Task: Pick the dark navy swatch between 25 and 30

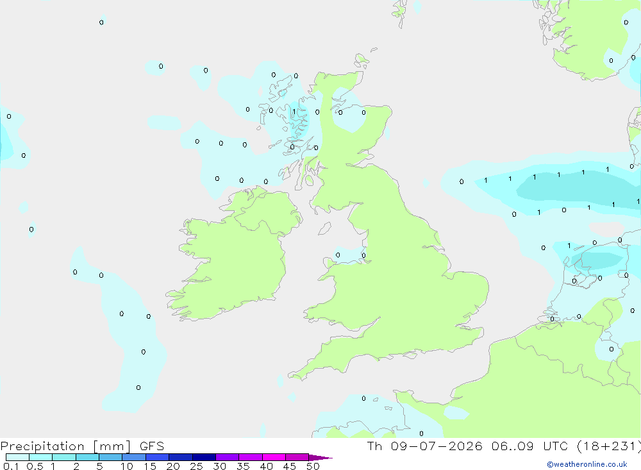Action: point(204,457)
